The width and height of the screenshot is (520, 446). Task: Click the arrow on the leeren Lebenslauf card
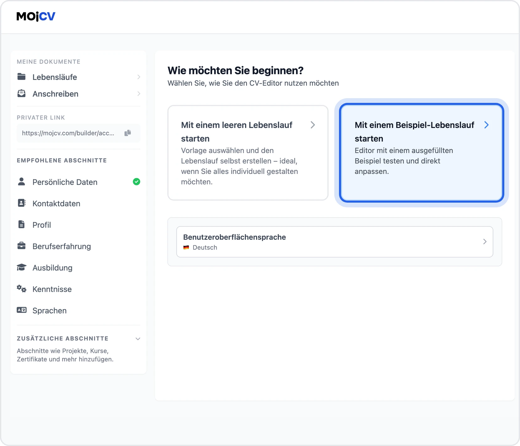pyautogui.click(x=313, y=125)
